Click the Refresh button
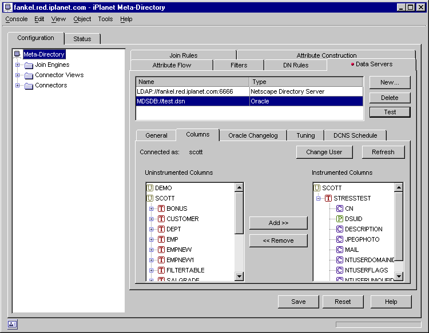Screen dimensions: 429x333 click(x=383, y=152)
